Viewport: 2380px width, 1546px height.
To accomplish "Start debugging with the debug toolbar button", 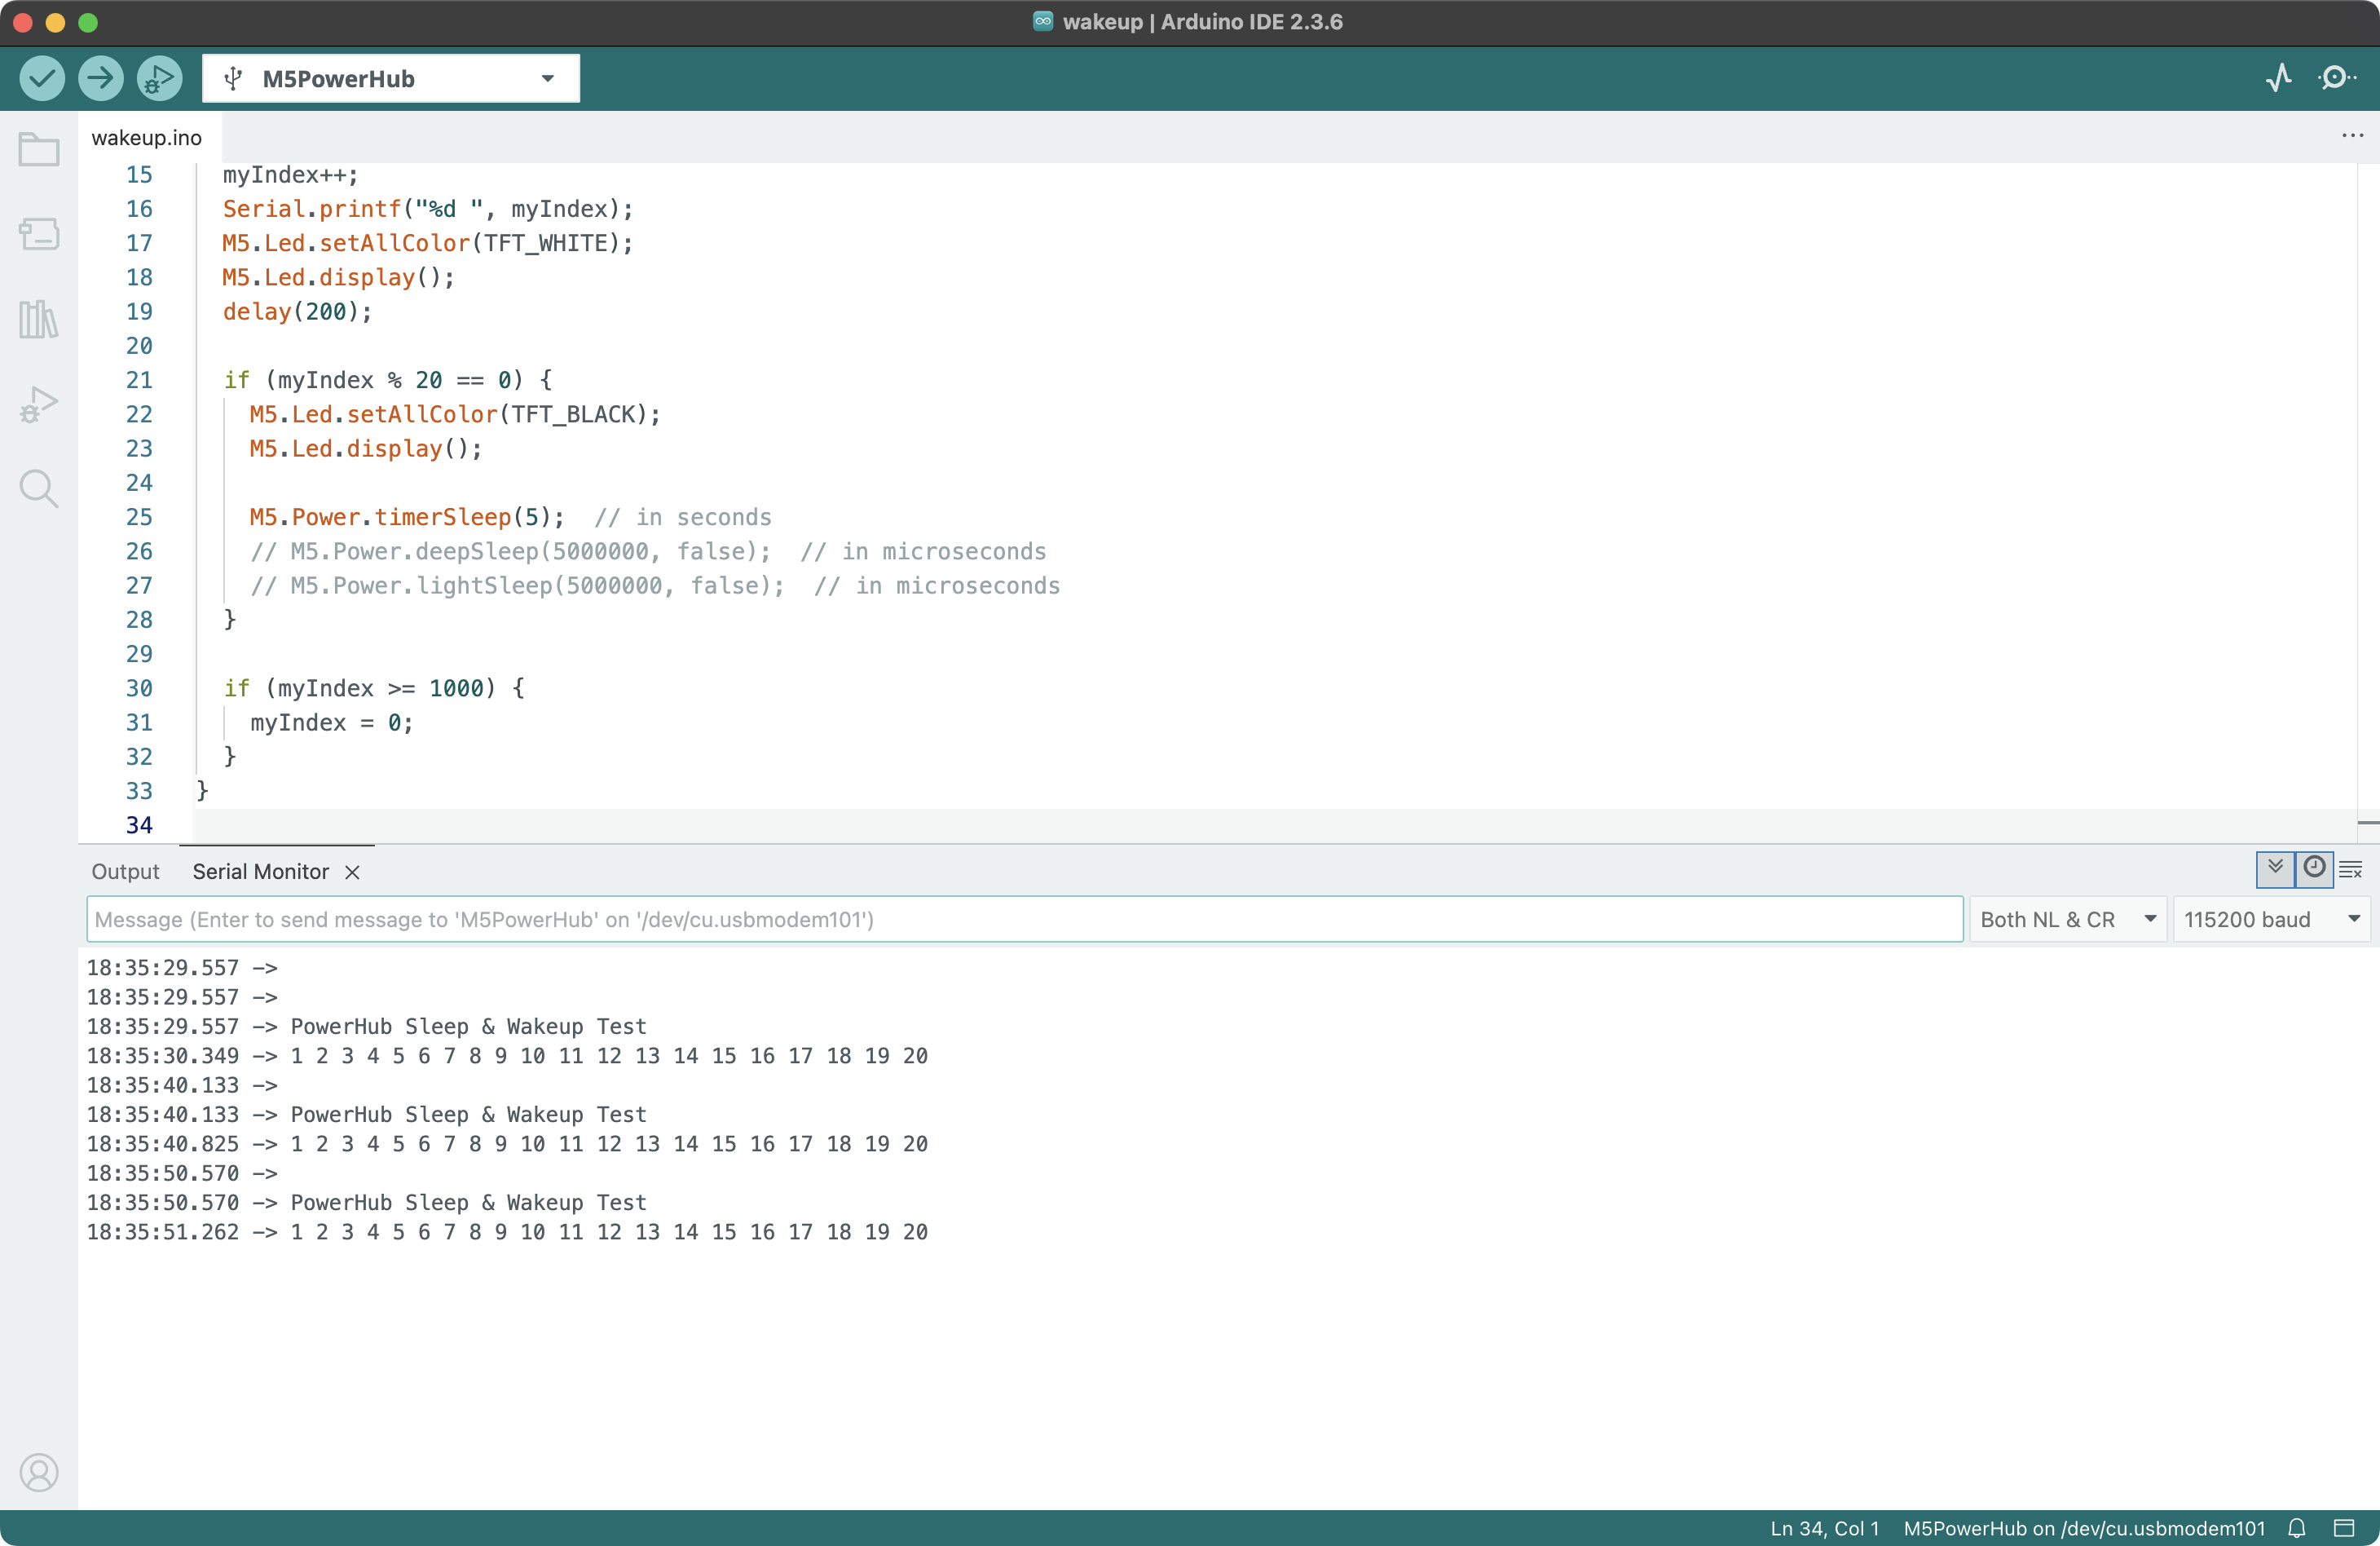I will [159, 78].
